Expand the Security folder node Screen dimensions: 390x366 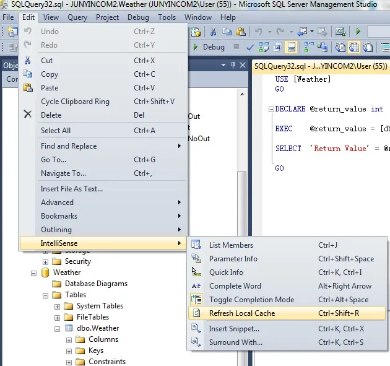[x=45, y=262]
